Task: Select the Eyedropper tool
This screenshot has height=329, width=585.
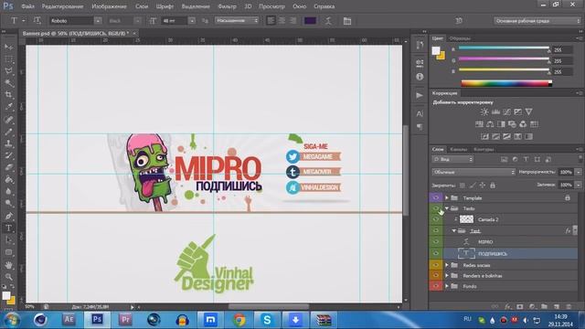Action: point(8,107)
